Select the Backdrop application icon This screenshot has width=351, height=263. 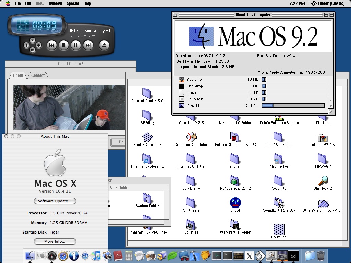[279, 229]
